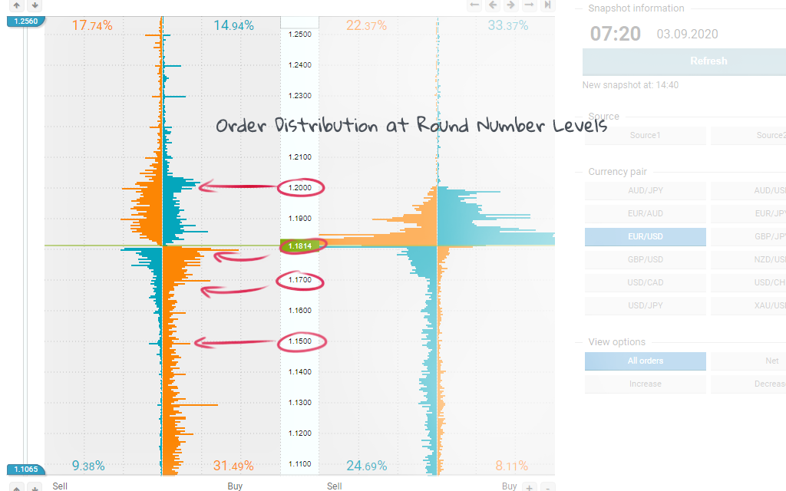Jump to the latest snapshot with the skip-to-end icon
Viewport: 786px width, 491px height.
pyautogui.click(x=547, y=5)
